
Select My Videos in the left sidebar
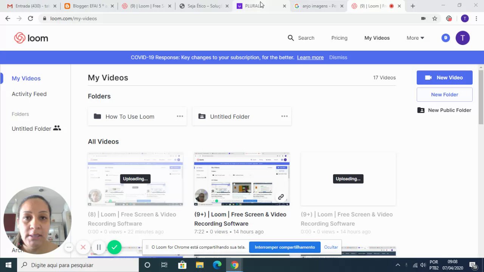coord(26,78)
